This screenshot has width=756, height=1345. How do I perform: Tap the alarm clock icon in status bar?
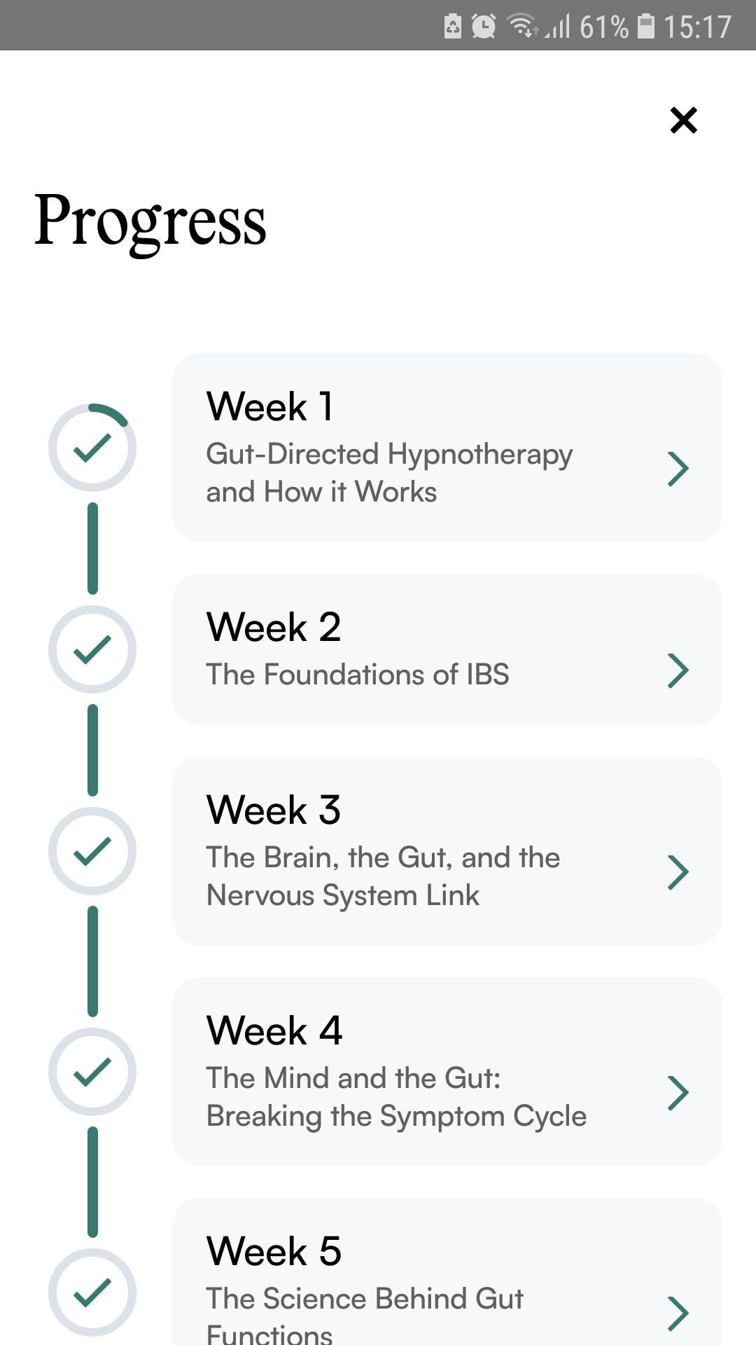(484, 27)
